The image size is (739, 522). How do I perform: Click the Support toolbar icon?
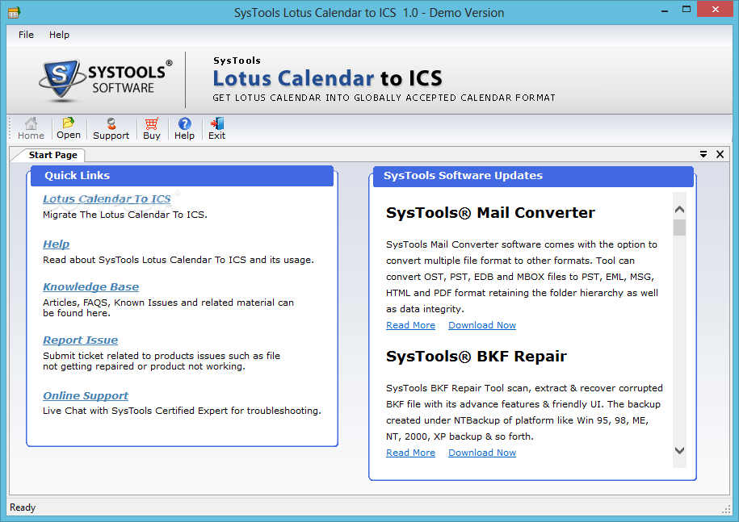[111, 128]
